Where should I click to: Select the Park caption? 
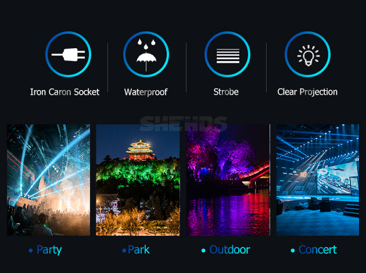click(x=139, y=250)
